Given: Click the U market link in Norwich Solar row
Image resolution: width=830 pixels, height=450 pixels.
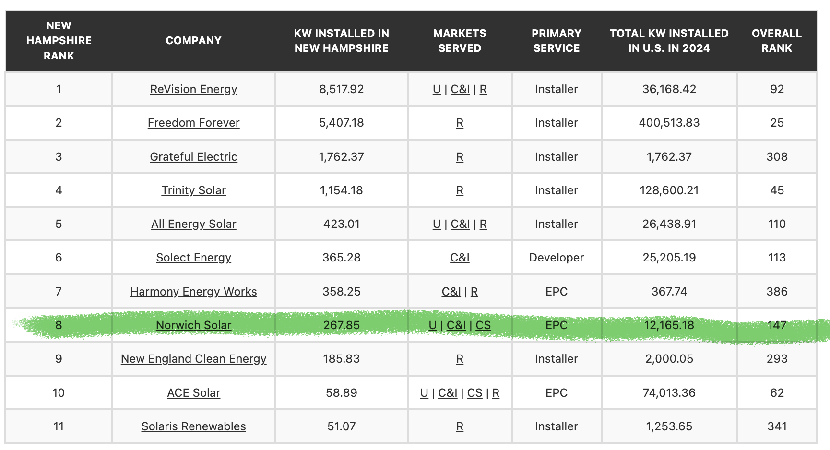Looking at the screenshot, I should pyautogui.click(x=432, y=325).
